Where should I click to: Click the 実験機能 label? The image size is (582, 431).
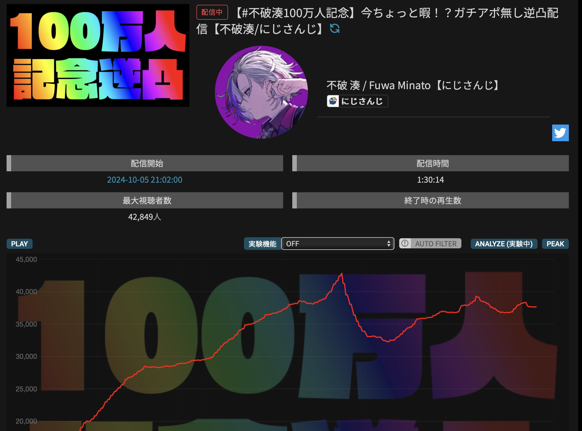tap(262, 244)
